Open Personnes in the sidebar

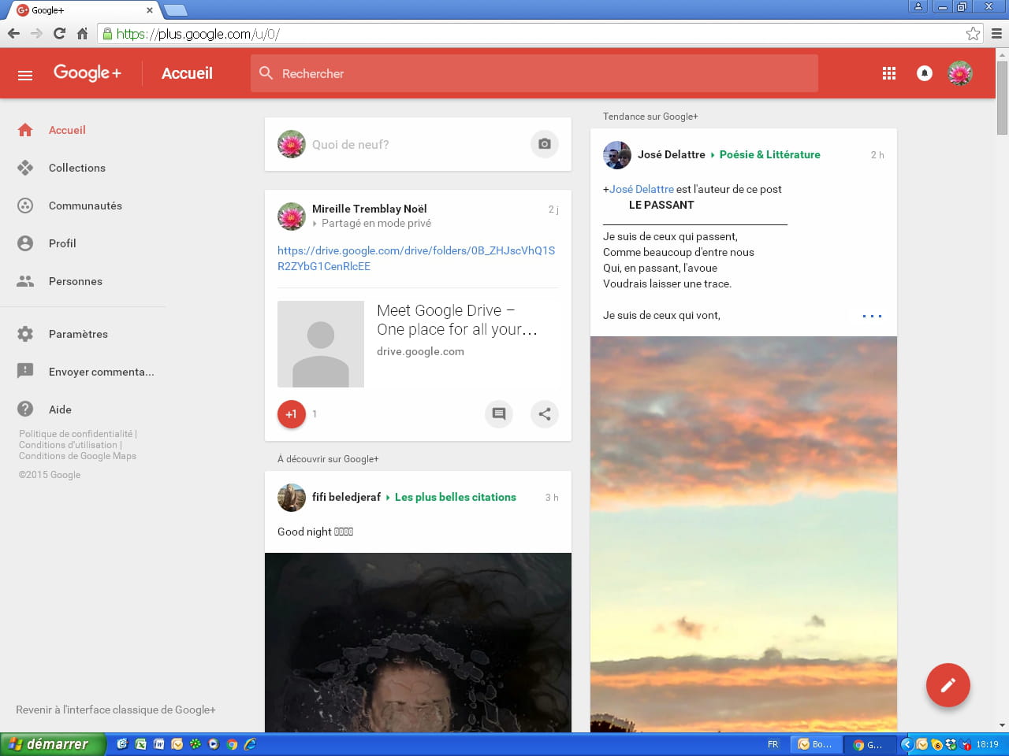75,281
